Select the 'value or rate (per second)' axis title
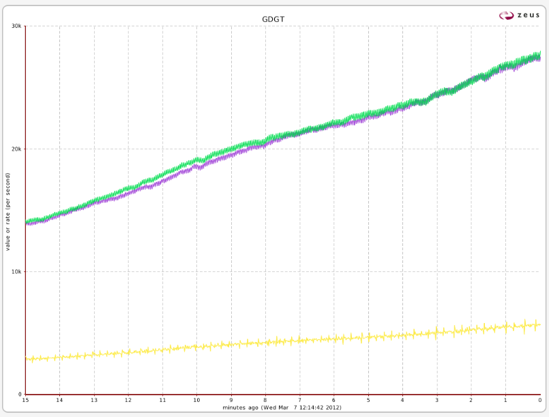 8,211
